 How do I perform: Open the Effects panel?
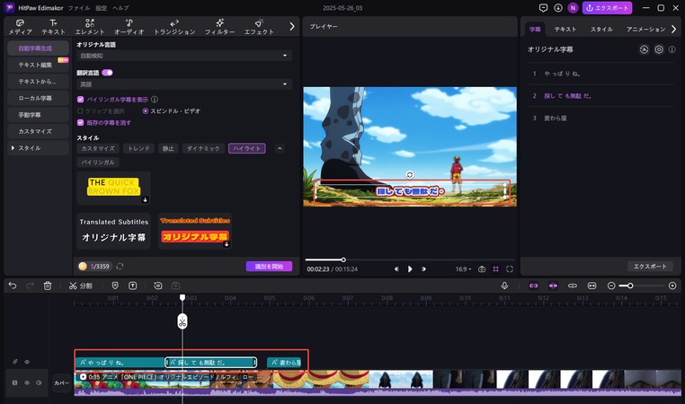coord(259,27)
